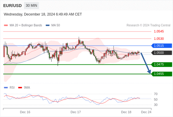Toggle the RSI legend entry

[x=9, y=88]
